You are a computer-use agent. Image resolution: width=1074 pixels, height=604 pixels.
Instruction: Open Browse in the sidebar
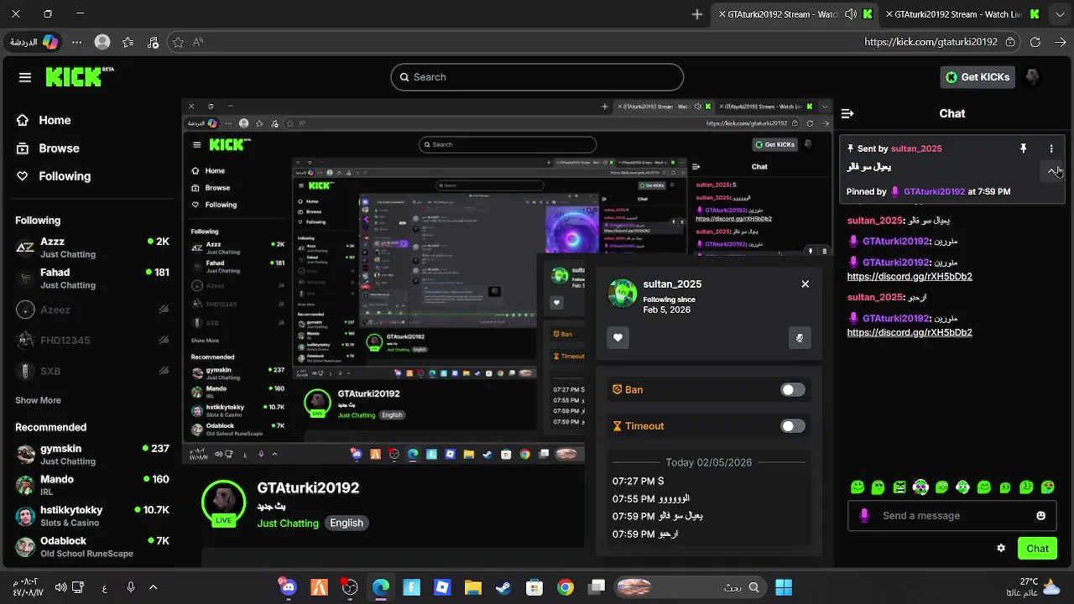48,148
